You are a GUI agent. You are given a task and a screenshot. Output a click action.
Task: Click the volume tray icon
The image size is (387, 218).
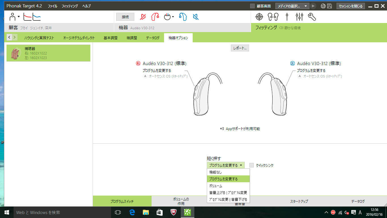tap(346, 212)
